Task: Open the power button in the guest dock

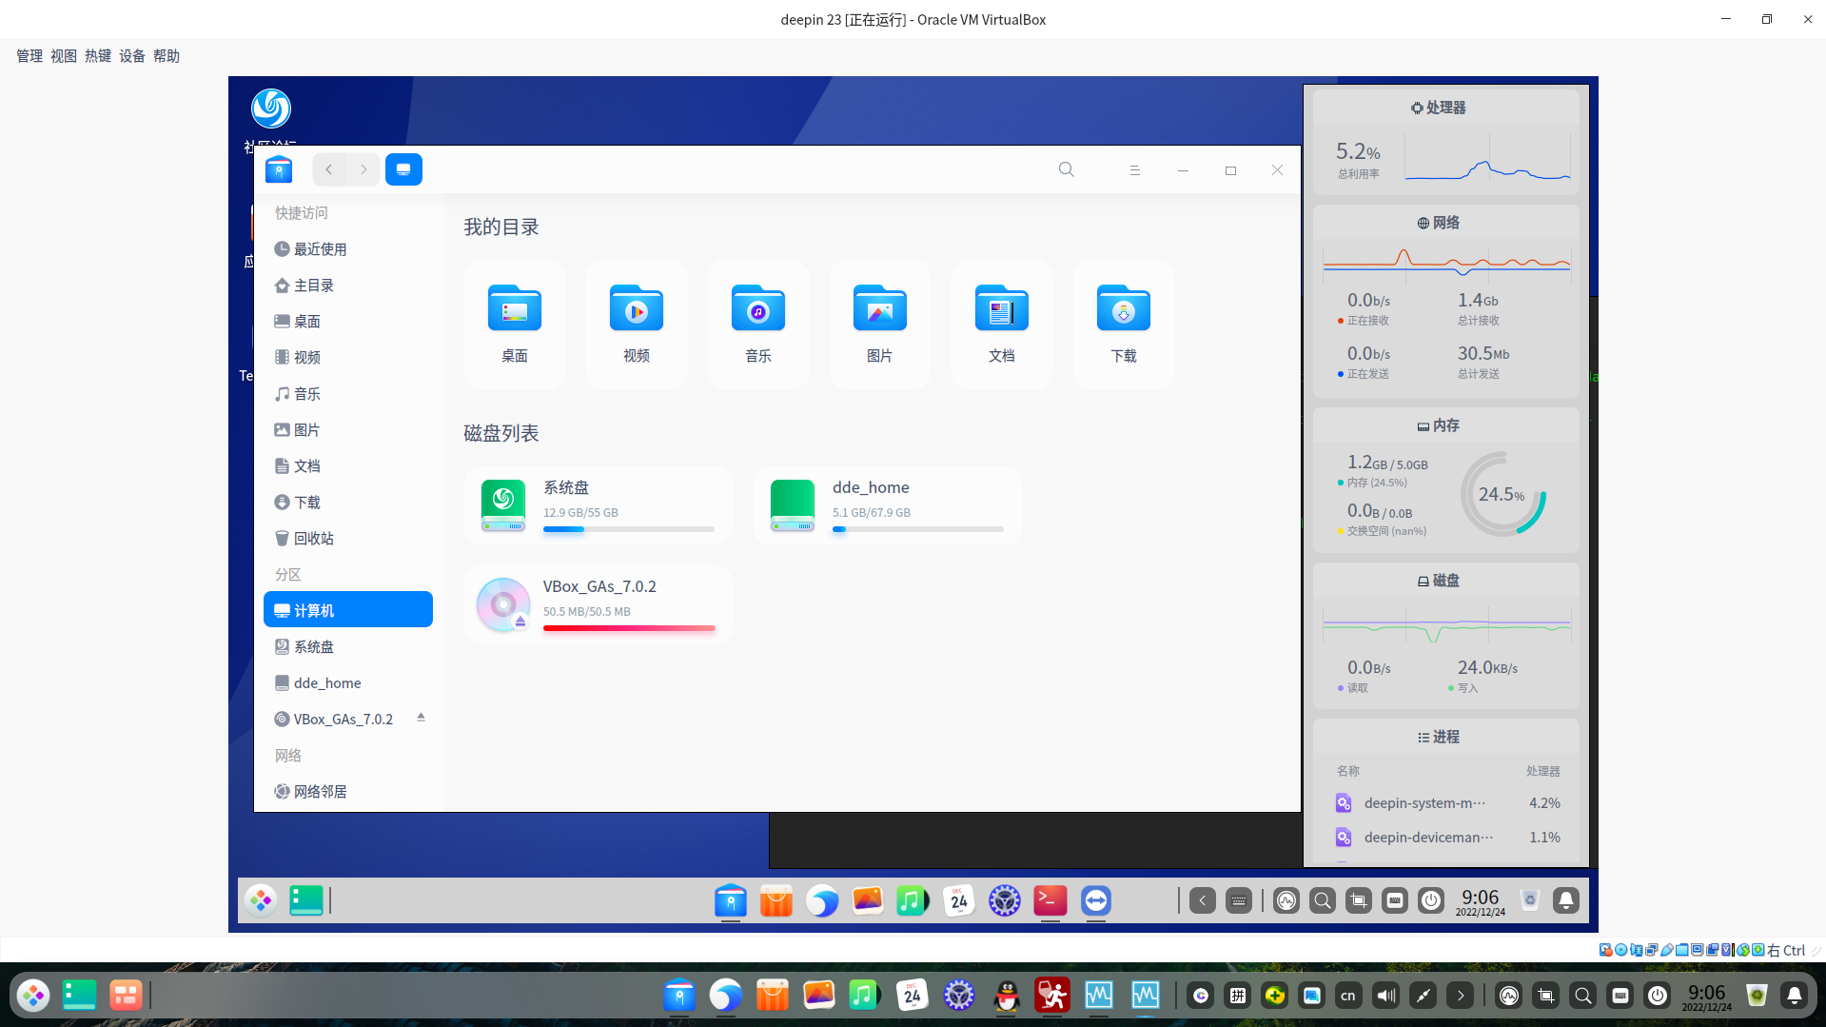Action: click(1431, 900)
